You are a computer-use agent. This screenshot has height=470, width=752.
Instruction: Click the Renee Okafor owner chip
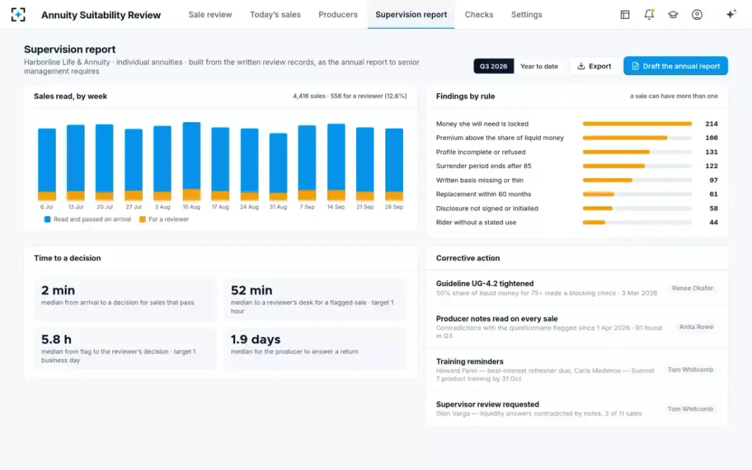point(692,288)
